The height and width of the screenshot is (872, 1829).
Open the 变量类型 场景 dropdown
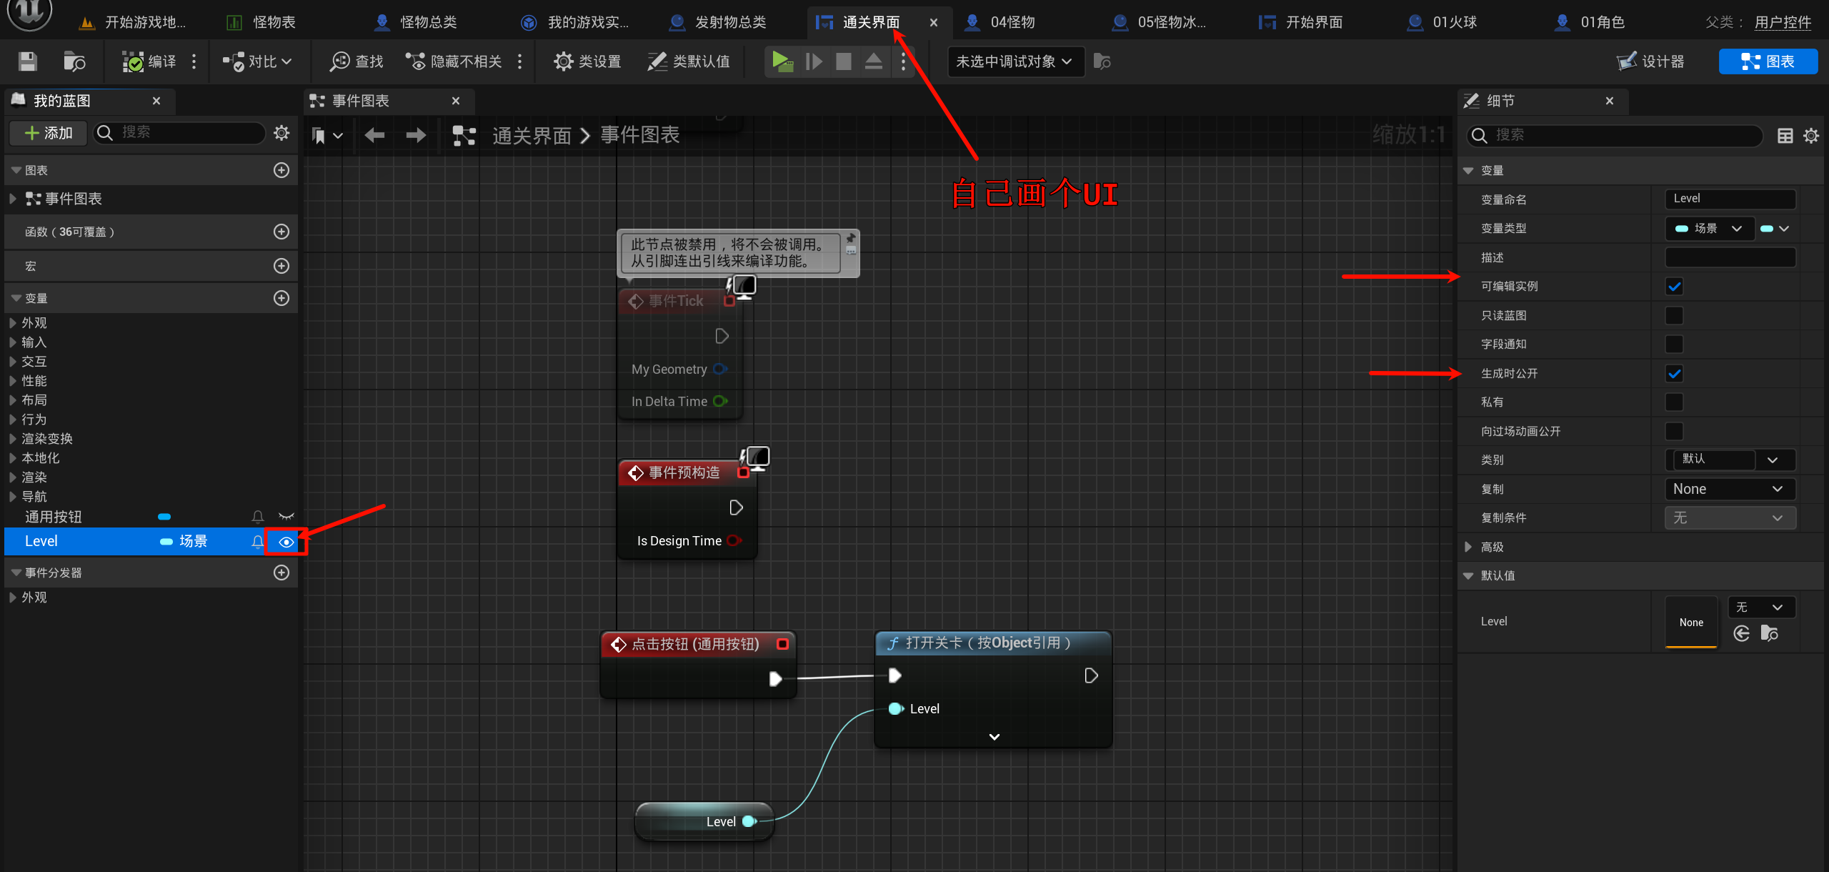click(x=1709, y=229)
